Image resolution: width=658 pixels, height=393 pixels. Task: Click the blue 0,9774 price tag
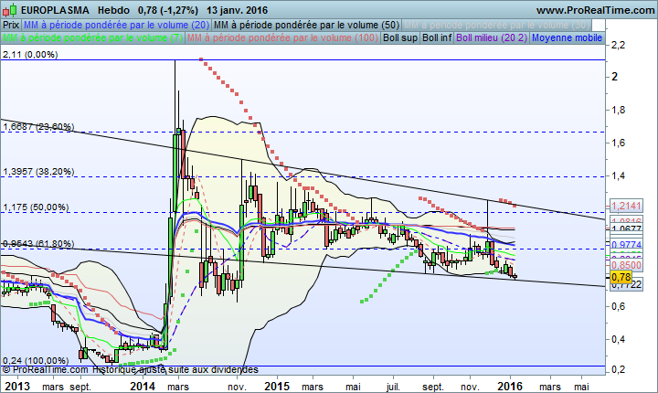[626, 244]
